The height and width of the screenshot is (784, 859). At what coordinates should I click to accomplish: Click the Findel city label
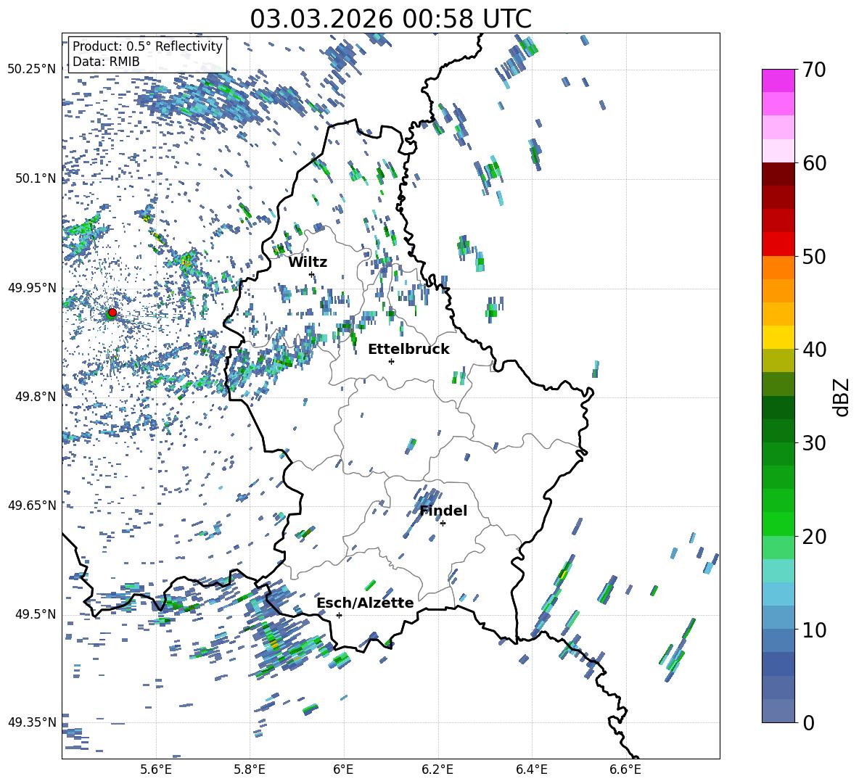pos(443,511)
